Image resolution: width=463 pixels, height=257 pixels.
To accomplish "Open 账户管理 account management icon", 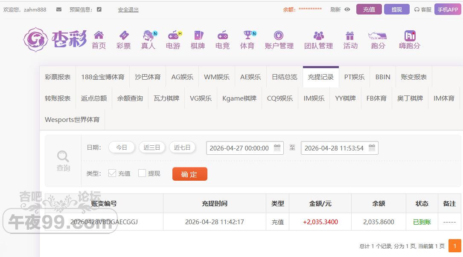I will [279, 36].
